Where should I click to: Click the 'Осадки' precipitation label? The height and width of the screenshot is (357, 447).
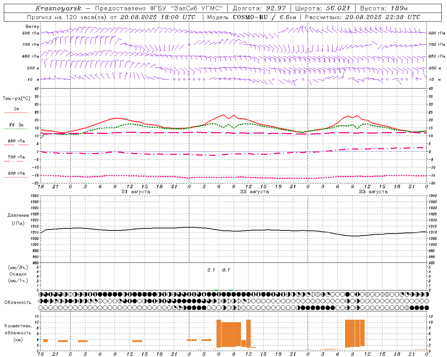tap(18, 274)
